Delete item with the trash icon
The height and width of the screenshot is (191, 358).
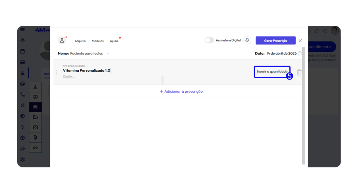(x=299, y=72)
